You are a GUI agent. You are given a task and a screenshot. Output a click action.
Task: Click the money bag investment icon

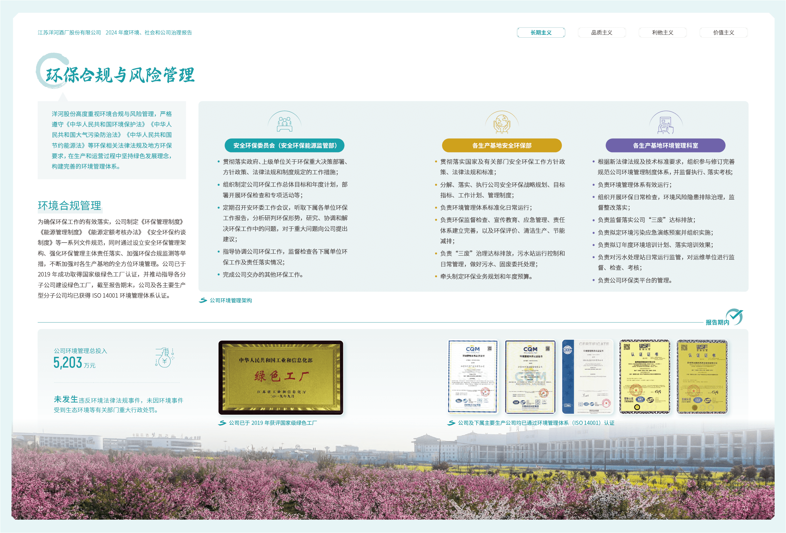(165, 358)
